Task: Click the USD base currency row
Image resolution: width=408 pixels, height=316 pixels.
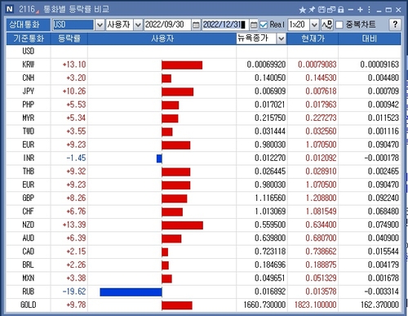Action: point(203,51)
